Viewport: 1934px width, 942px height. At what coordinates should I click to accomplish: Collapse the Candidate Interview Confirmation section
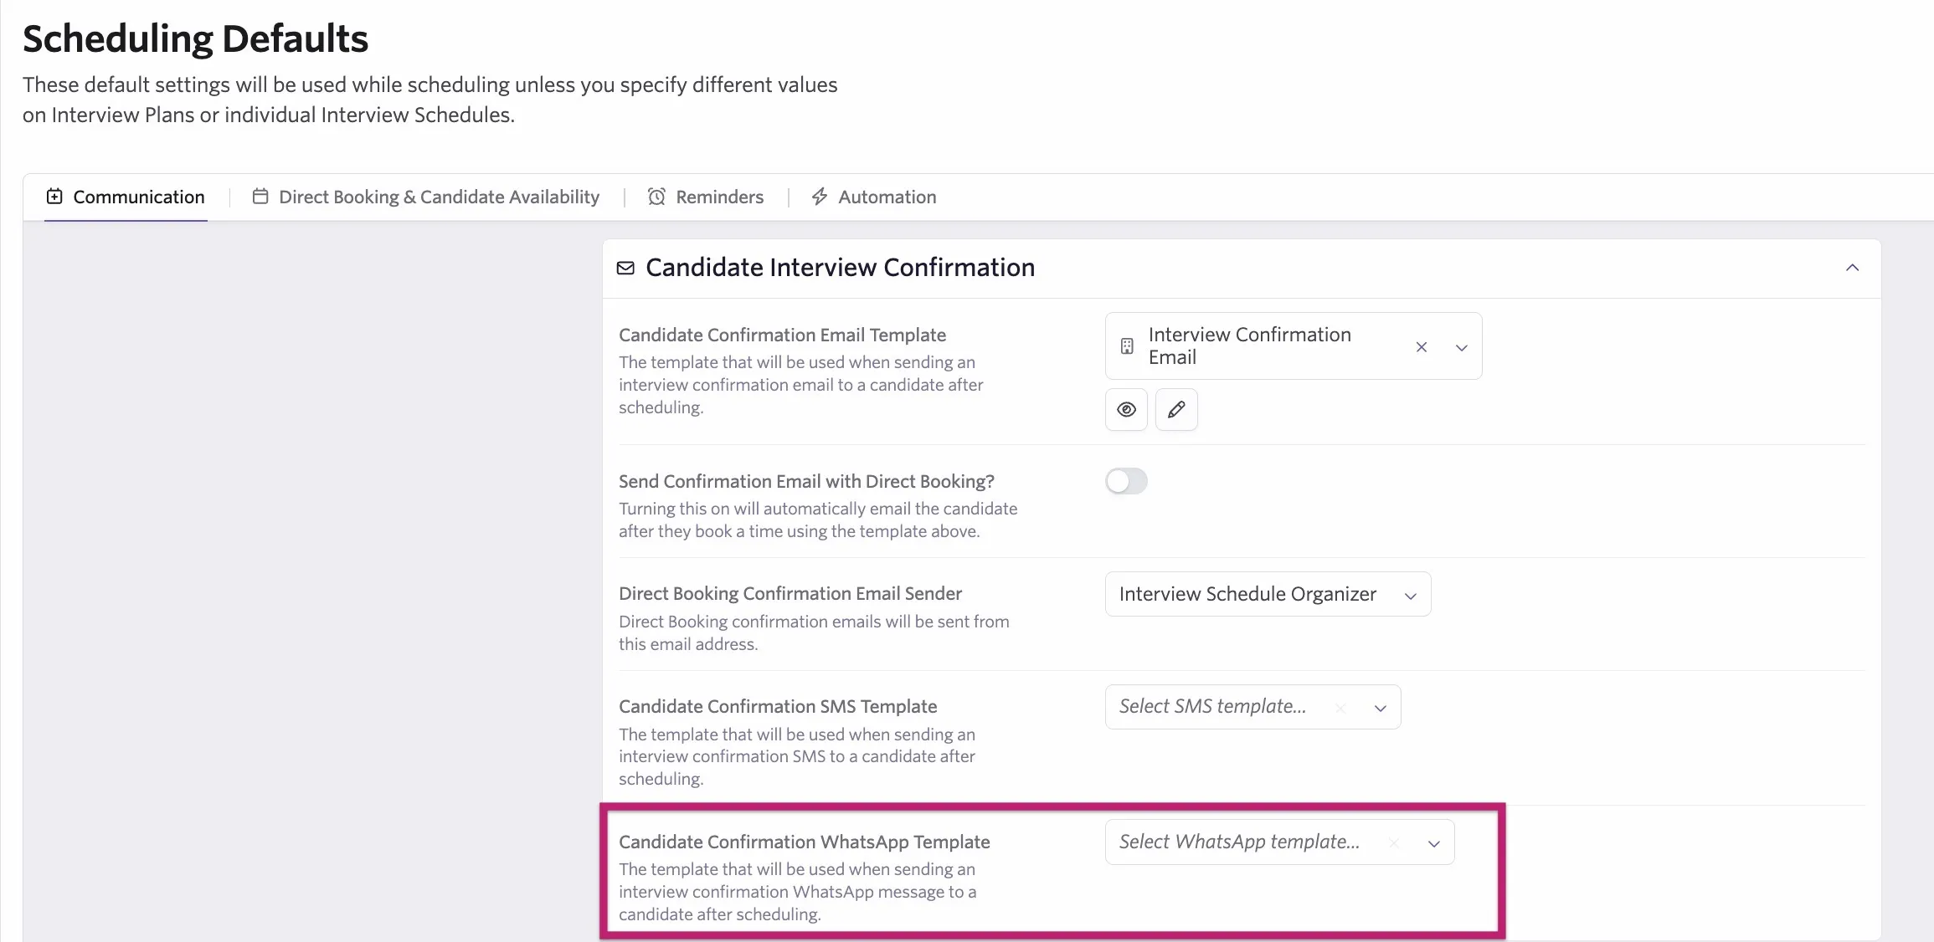pyautogui.click(x=1852, y=268)
